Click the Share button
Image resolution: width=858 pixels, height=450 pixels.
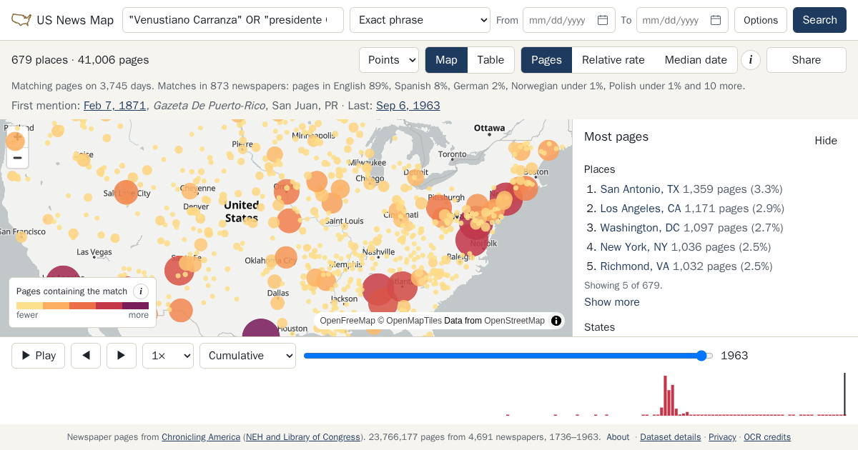[807, 60]
